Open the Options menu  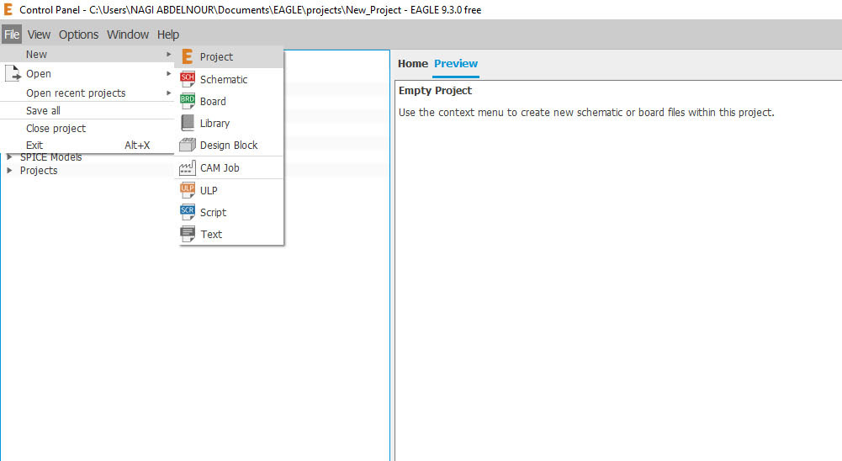(x=78, y=34)
